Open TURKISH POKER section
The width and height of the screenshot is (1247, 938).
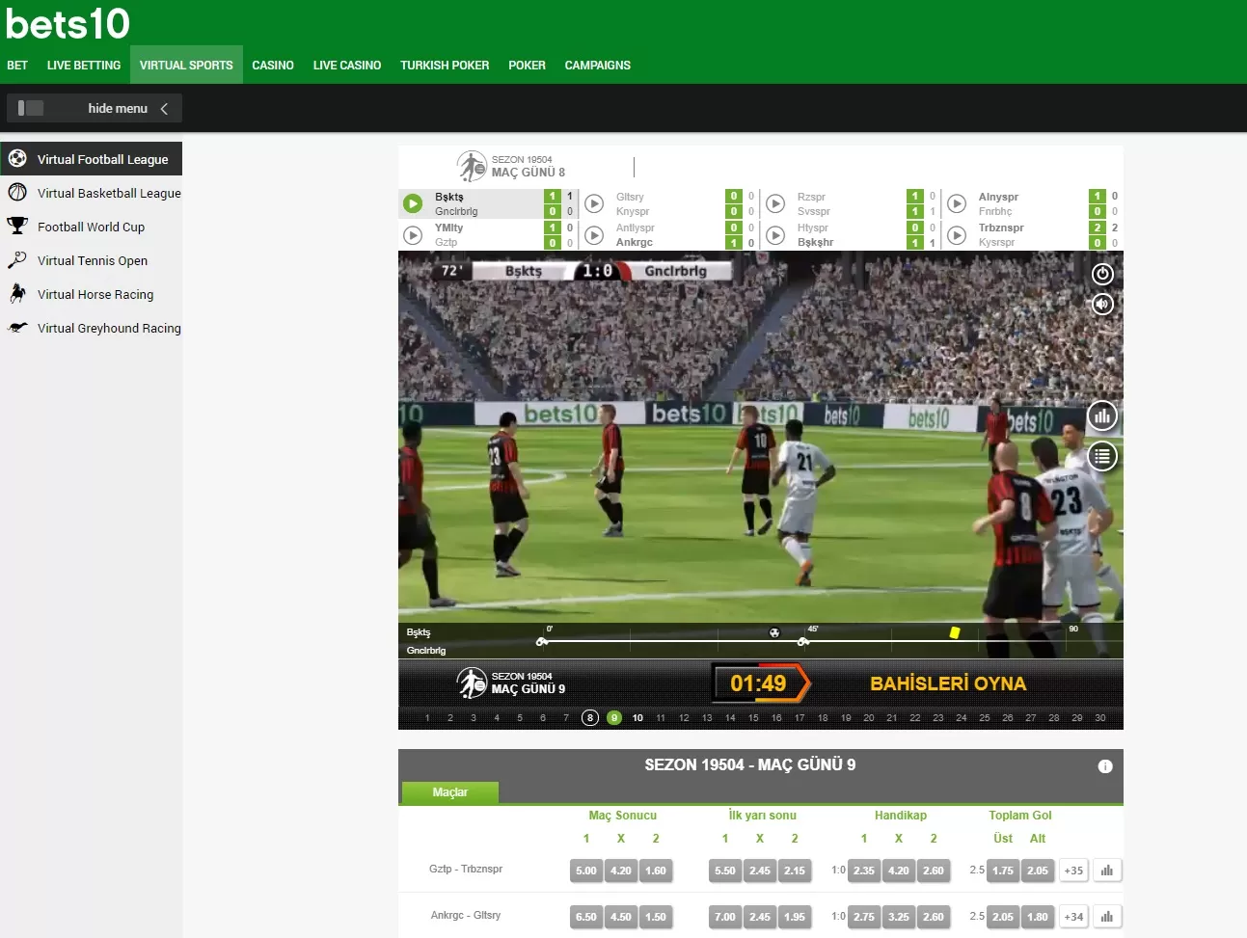(x=445, y=66)
